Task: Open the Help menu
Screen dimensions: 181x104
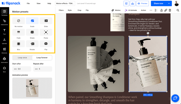Action: pyautogui.click(x=49, y=4)
